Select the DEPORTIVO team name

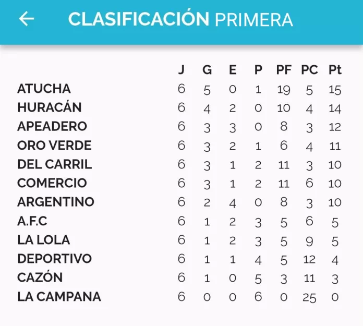click(54, 259)
